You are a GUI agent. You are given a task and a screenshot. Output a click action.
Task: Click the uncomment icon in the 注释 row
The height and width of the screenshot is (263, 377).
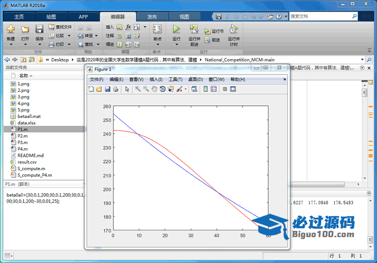pos(129,36)
